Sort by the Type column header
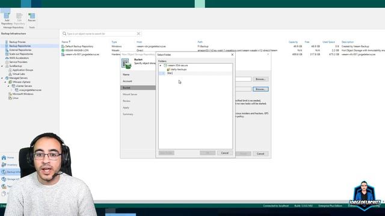 (x=114, y=42)
